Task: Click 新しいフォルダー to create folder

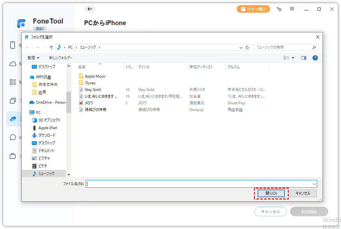Action: pos(61,58)
